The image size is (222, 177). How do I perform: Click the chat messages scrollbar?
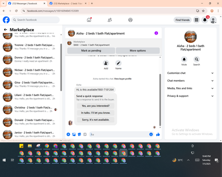tap(160, 100)
